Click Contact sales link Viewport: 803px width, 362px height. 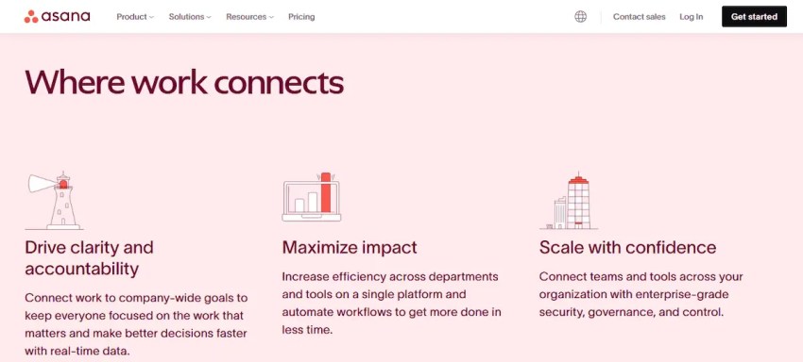click(640, 16)
